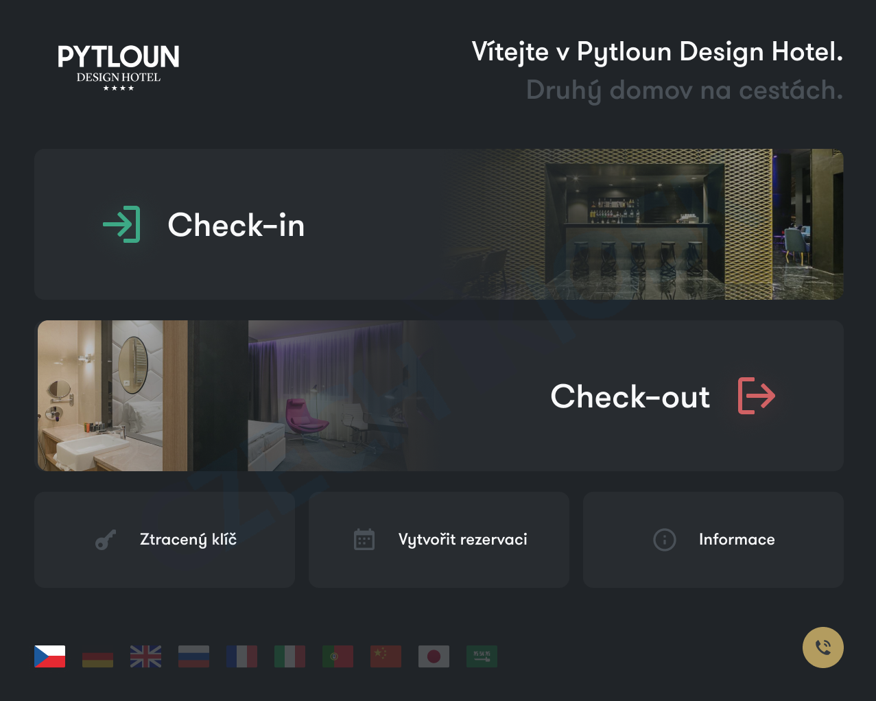Open the Ztracený klíč option
Viewport: 876px width, 701px height.
165,540
